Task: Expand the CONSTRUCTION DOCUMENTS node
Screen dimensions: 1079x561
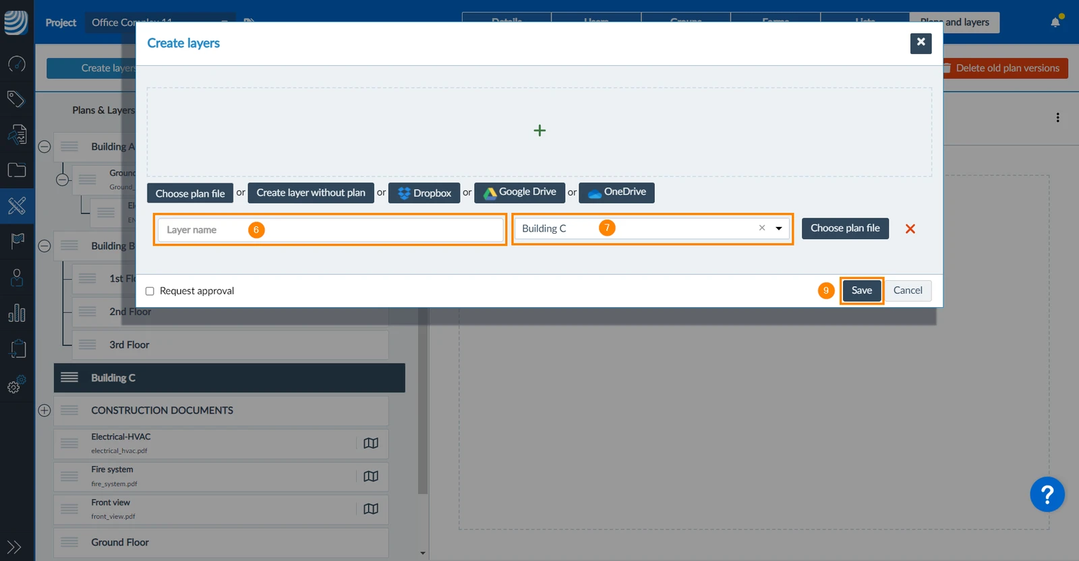Action: point(45,410)
